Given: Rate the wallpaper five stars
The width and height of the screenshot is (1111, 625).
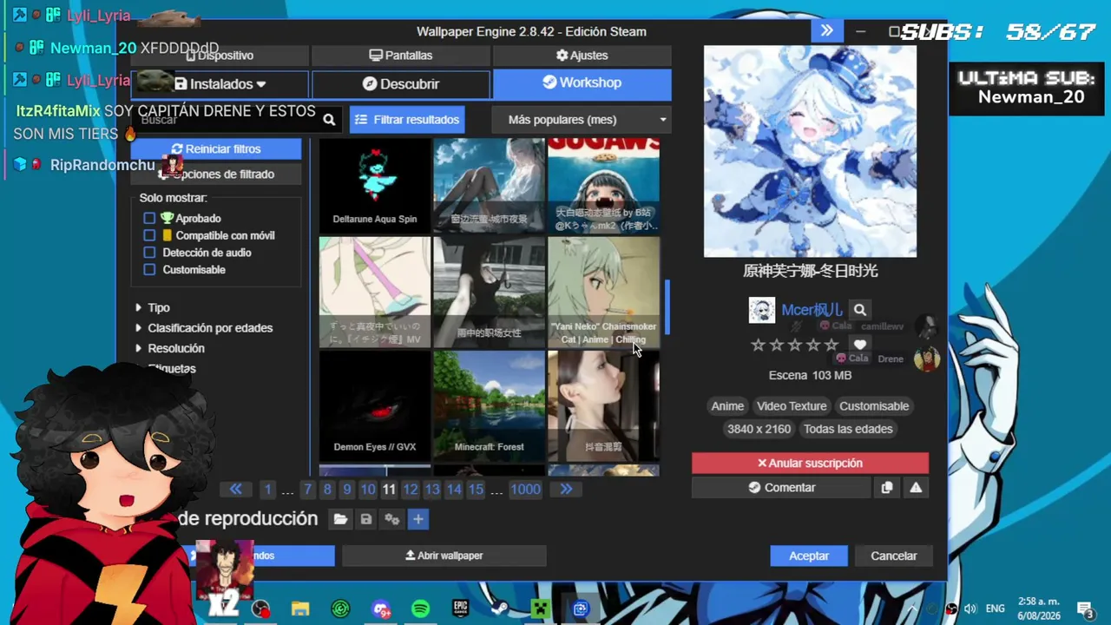Looking at the screenshot, I should click(832, 345).
